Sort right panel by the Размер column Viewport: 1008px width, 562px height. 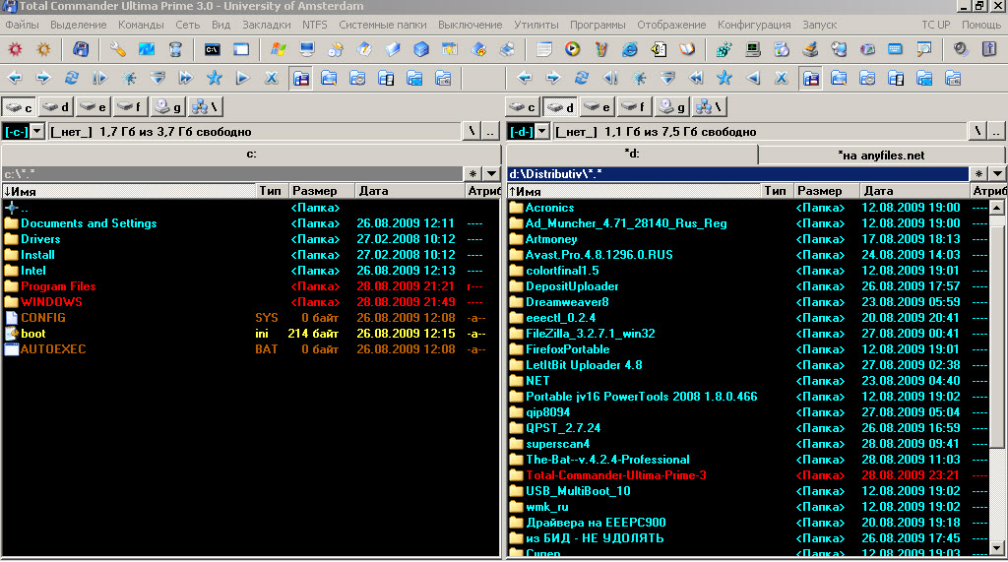point(827,191)
